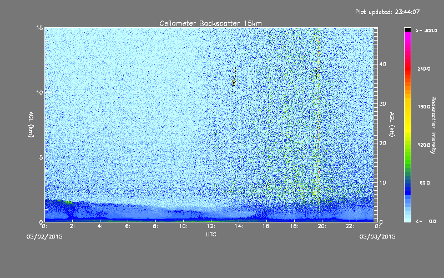Click the 4: hour tick on the time axis
Screen dimensions: 444x278
pos(100,226)
